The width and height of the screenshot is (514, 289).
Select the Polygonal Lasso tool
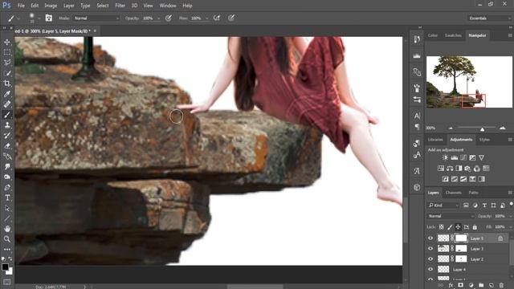(7, 63)
